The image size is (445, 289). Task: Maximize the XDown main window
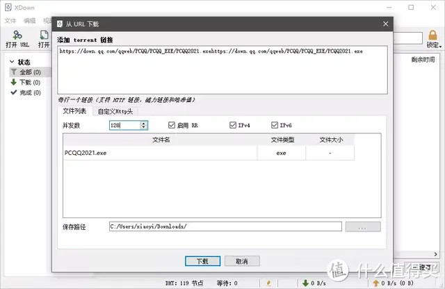411,8
